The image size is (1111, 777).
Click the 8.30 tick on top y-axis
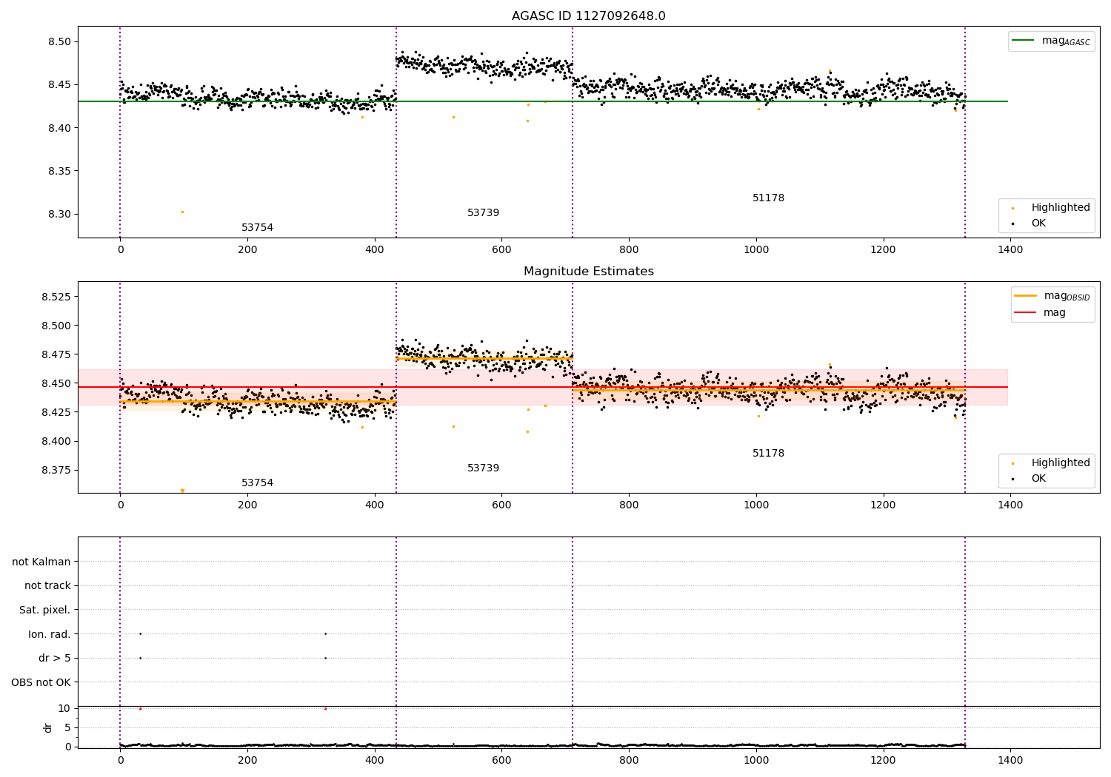[60, 214]
